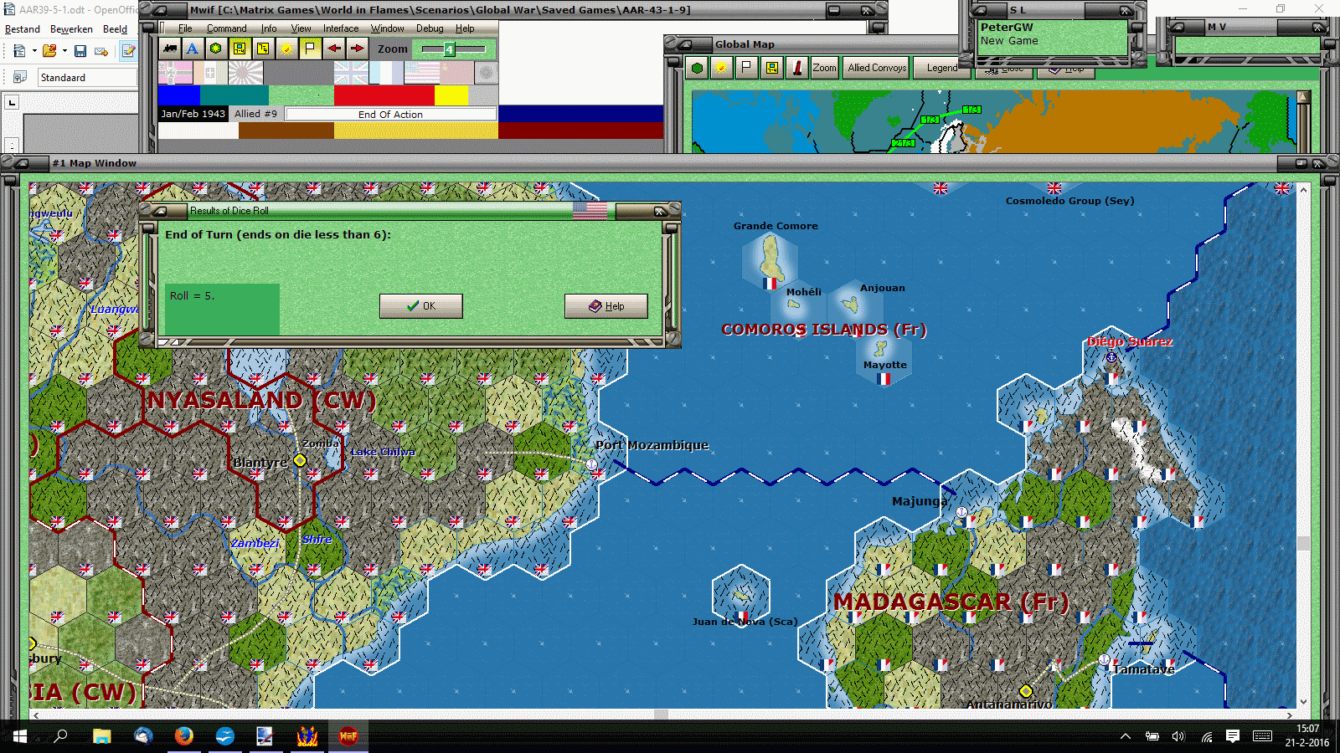This screenshot has width=1340, height=753.
Task: Click the Allied Convoys button
Action: [877, 68]
